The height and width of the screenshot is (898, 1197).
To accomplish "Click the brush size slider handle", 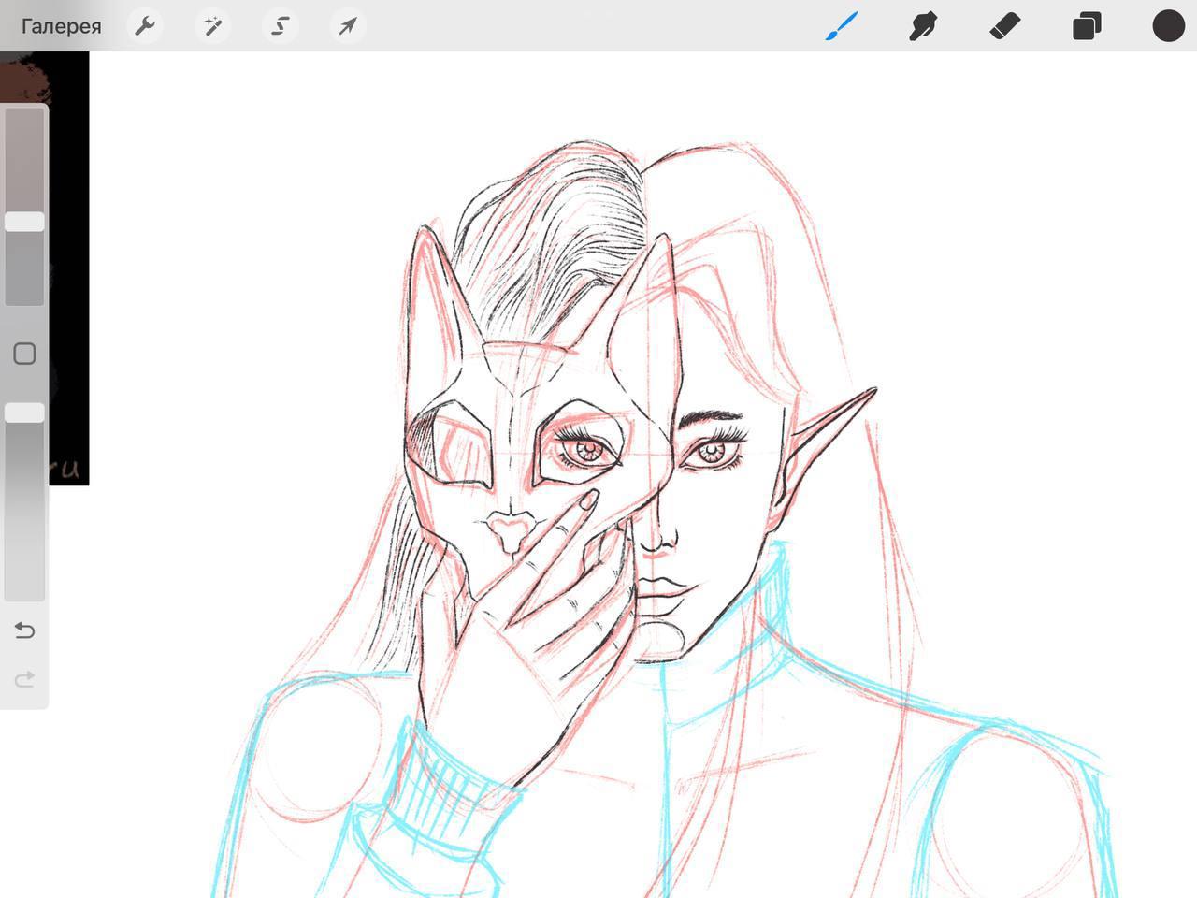I will coord(24,222).
